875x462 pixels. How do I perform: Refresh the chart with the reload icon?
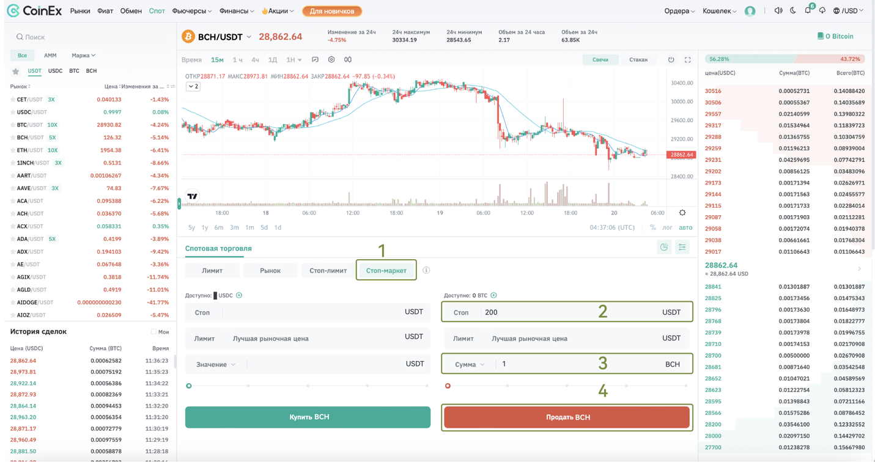(x=671, y=60)
